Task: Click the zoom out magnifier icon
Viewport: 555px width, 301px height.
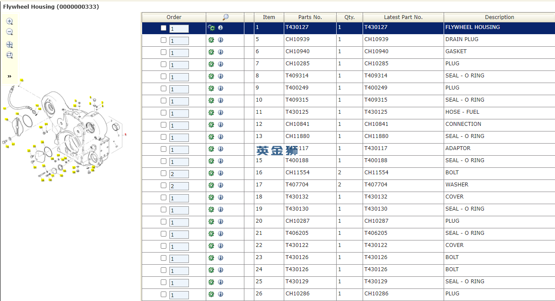Action: click(10, 32)
